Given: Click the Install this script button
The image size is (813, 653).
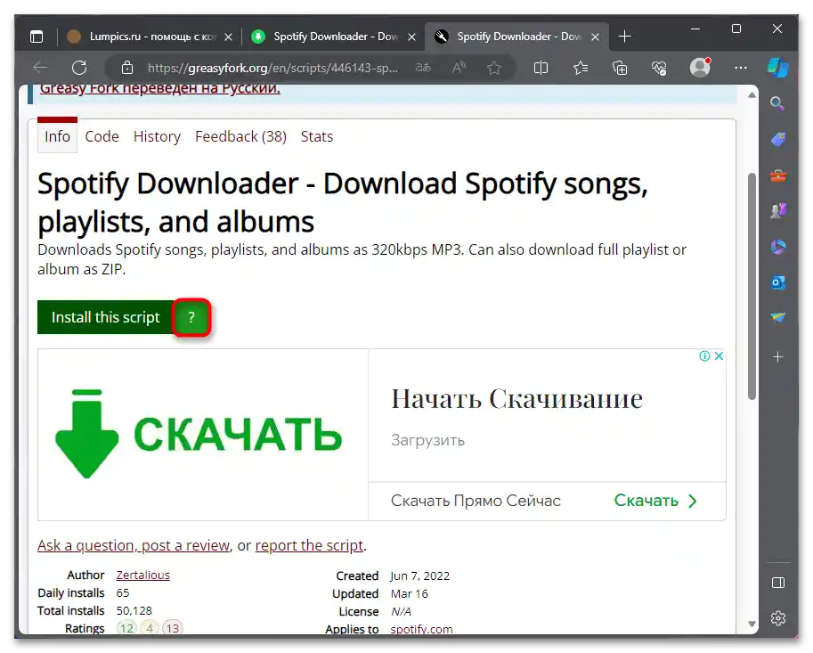Looking at the screenshot, I should pyautogui.click(x=104, y=317).
